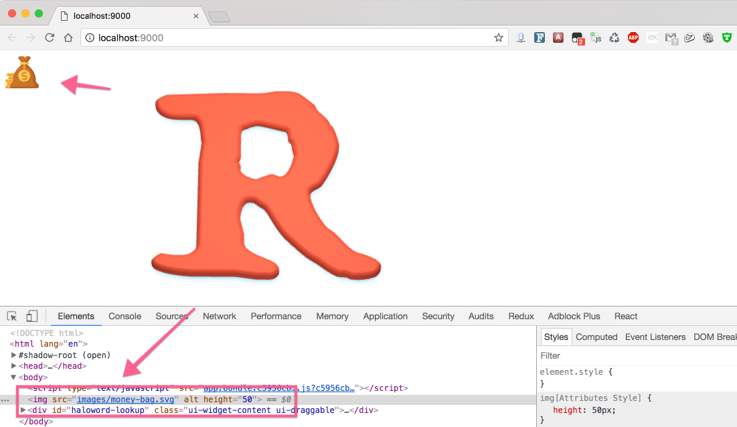Open the images/money-bag.svg source link
737x427 pixels.
point(125,400)
